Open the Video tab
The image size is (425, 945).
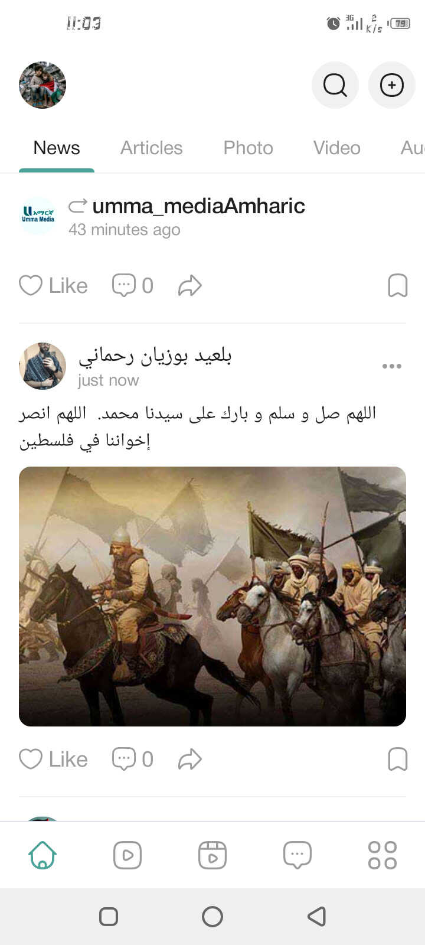(337, 148)
